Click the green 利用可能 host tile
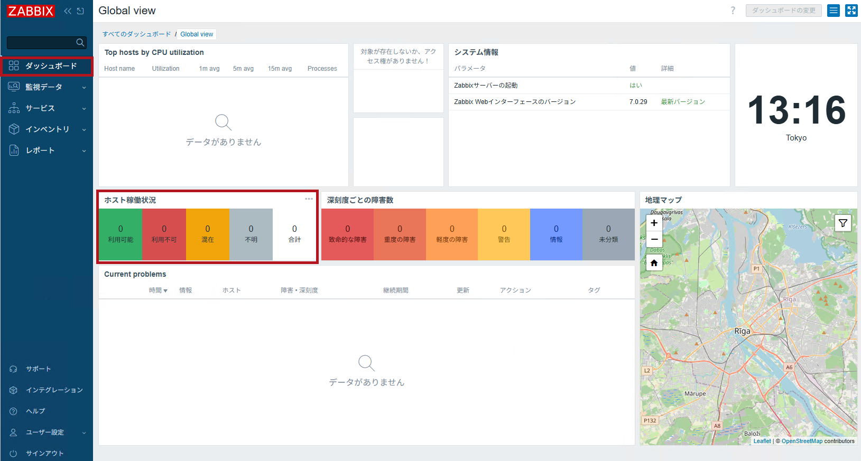 (121, 234)
